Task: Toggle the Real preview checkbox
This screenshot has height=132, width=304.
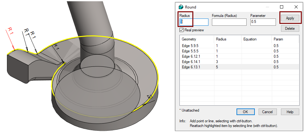Action: (182, 30)
